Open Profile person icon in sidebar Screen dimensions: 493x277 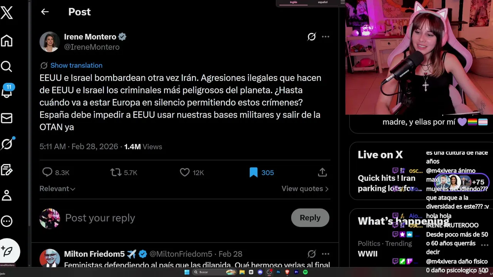[x=7, y=195]
